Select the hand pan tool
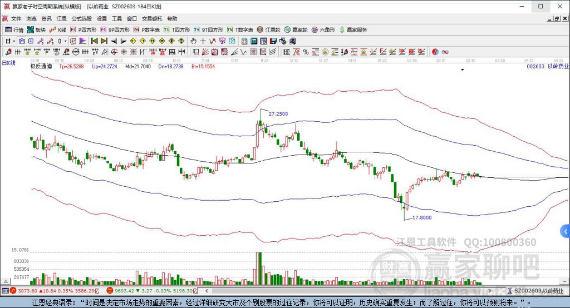Viewport: 570px width, 308px height. 193,41
